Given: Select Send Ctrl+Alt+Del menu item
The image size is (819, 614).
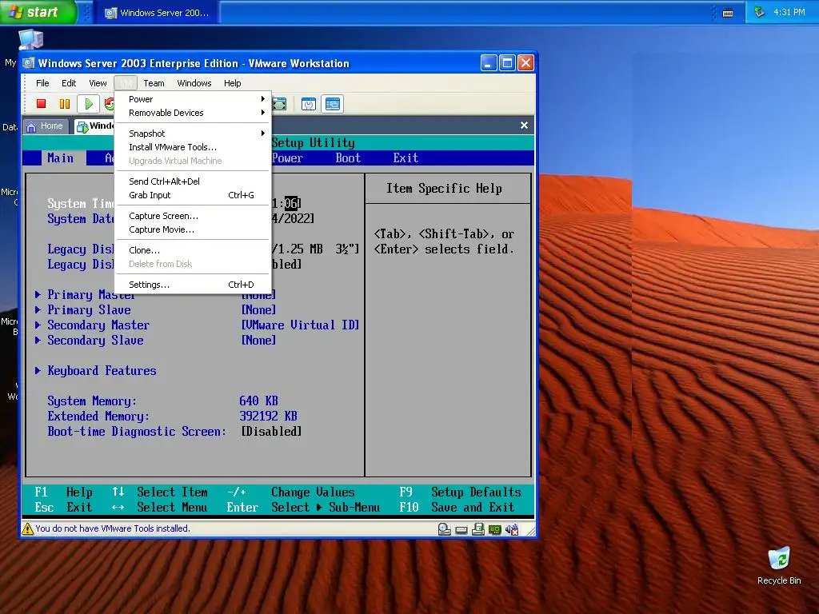Looking at the screenshot, I should (x=193, y=181).
